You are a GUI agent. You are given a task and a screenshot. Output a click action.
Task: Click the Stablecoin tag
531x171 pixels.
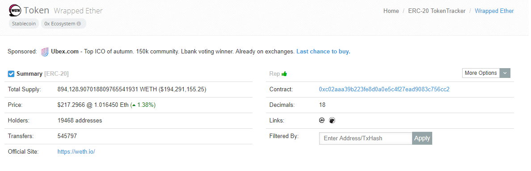coord(24,24)
